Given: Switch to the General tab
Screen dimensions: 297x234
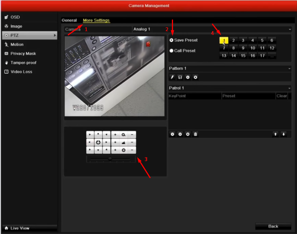Looking at the screenshot, I should 69,20.
